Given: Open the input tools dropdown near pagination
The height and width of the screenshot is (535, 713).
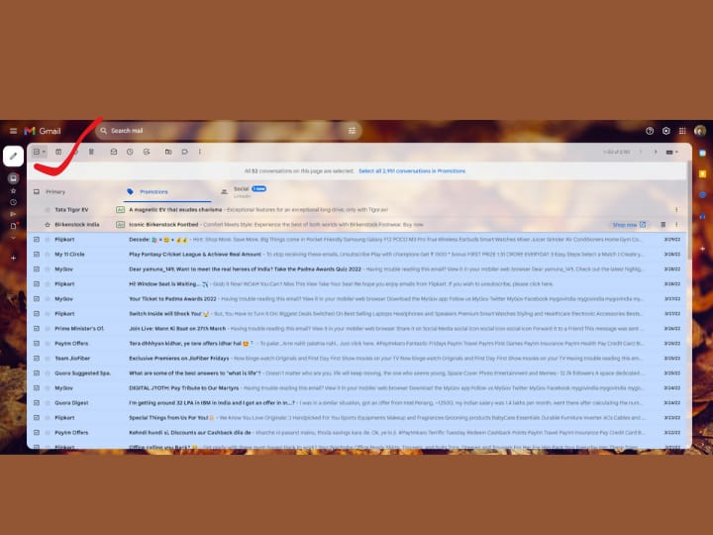Looking at the screenshot, I should 674,152.
